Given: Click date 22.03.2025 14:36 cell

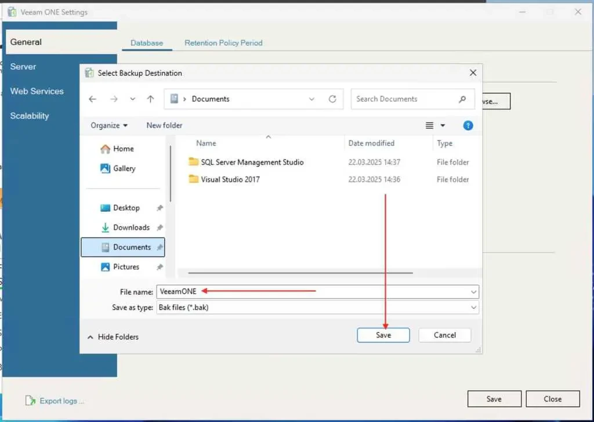Looking at the screenshot, I should 374,179.
